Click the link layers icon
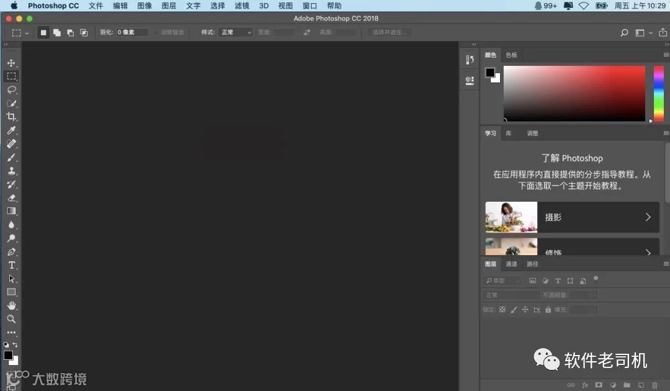The image size is (670, 391). 571,385
